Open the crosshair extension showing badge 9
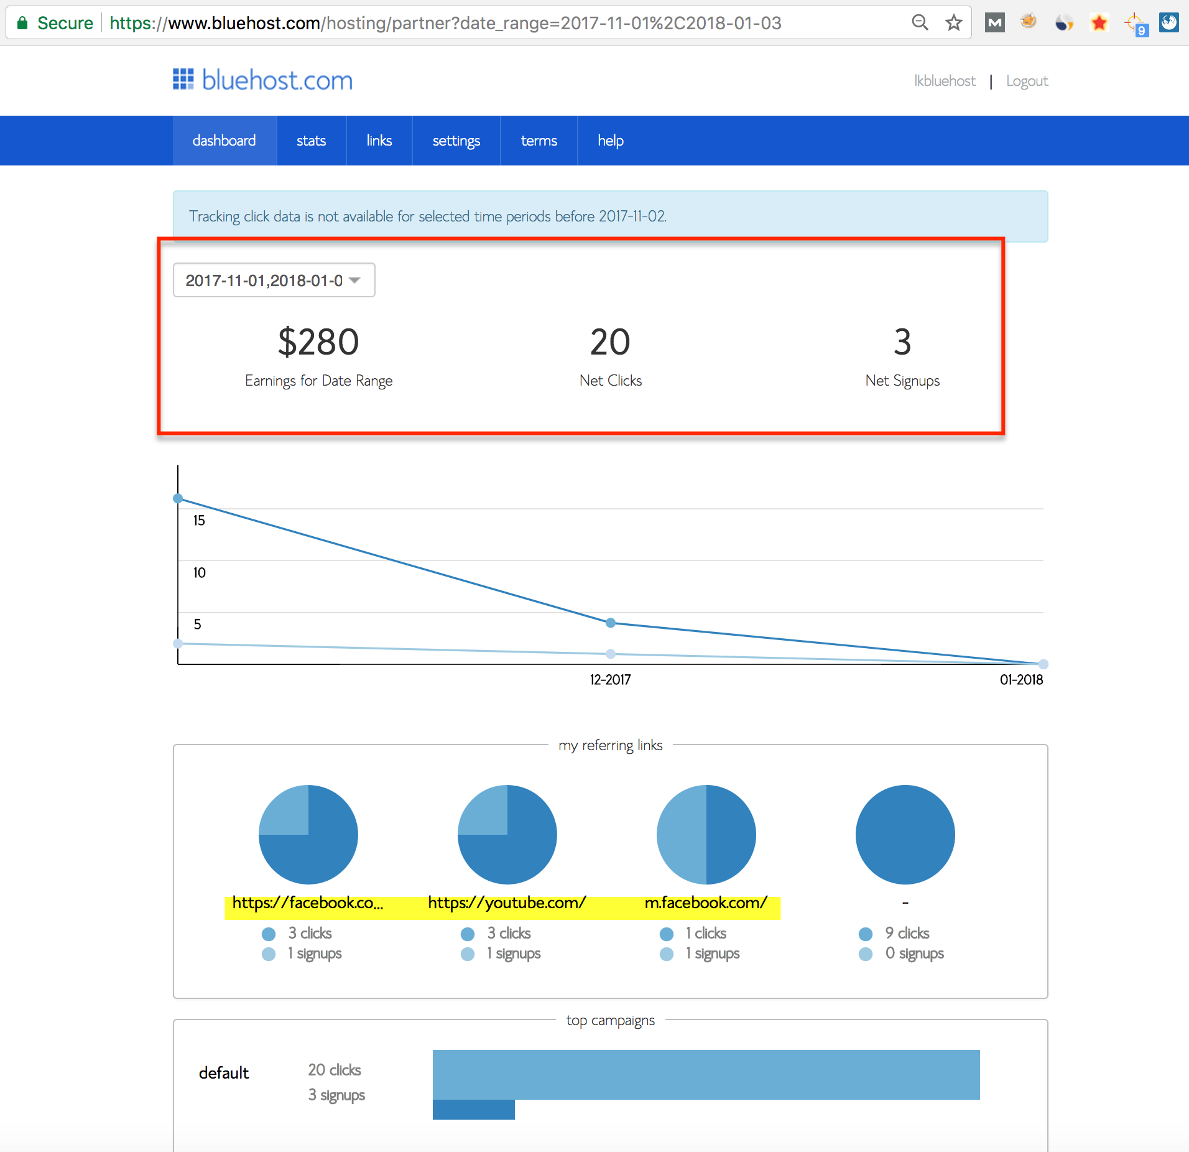This screenshot has height=1152, width=1189. tap(1134, 22)
